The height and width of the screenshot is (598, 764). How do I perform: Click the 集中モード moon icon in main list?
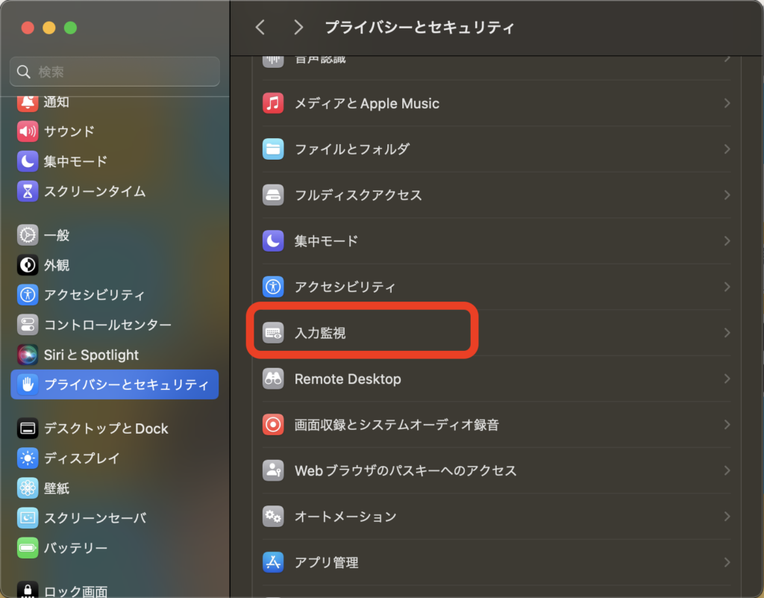[273, 240]
